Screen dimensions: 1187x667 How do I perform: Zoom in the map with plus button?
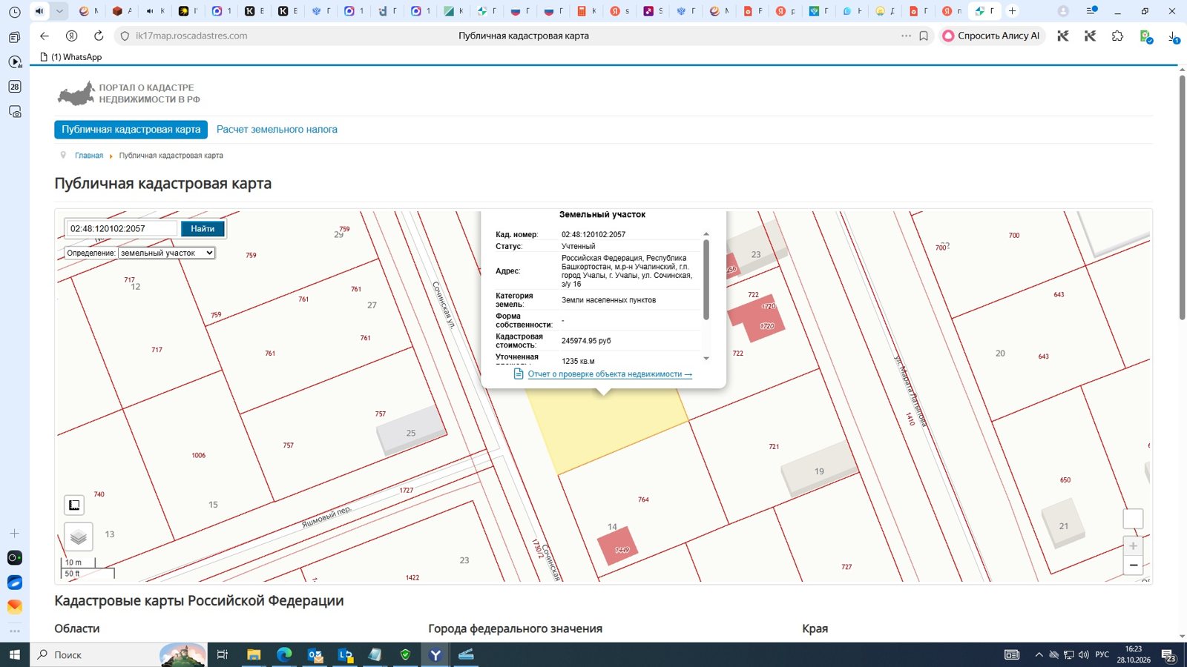coord(1133,546)
